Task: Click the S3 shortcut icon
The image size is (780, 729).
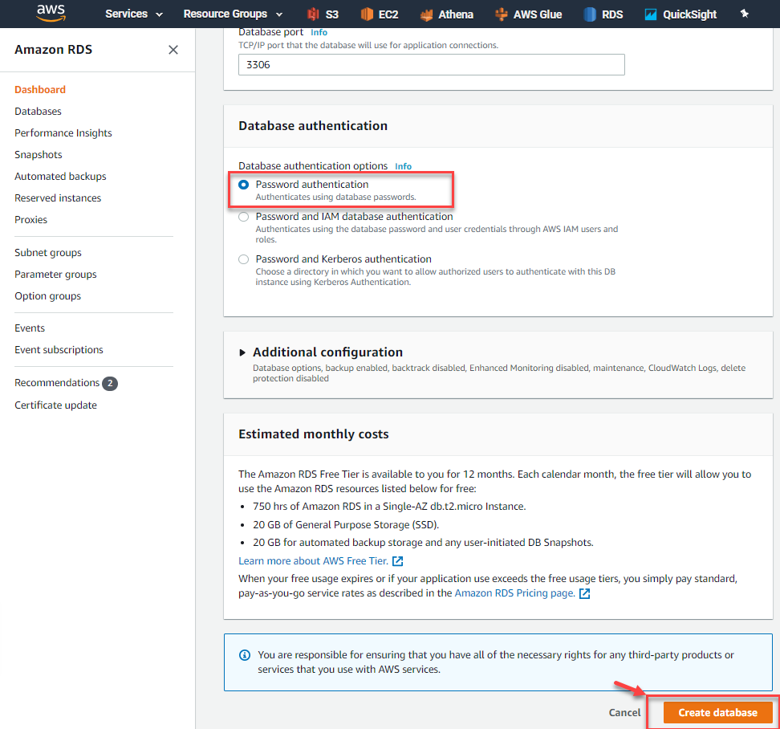Action: 313,14
